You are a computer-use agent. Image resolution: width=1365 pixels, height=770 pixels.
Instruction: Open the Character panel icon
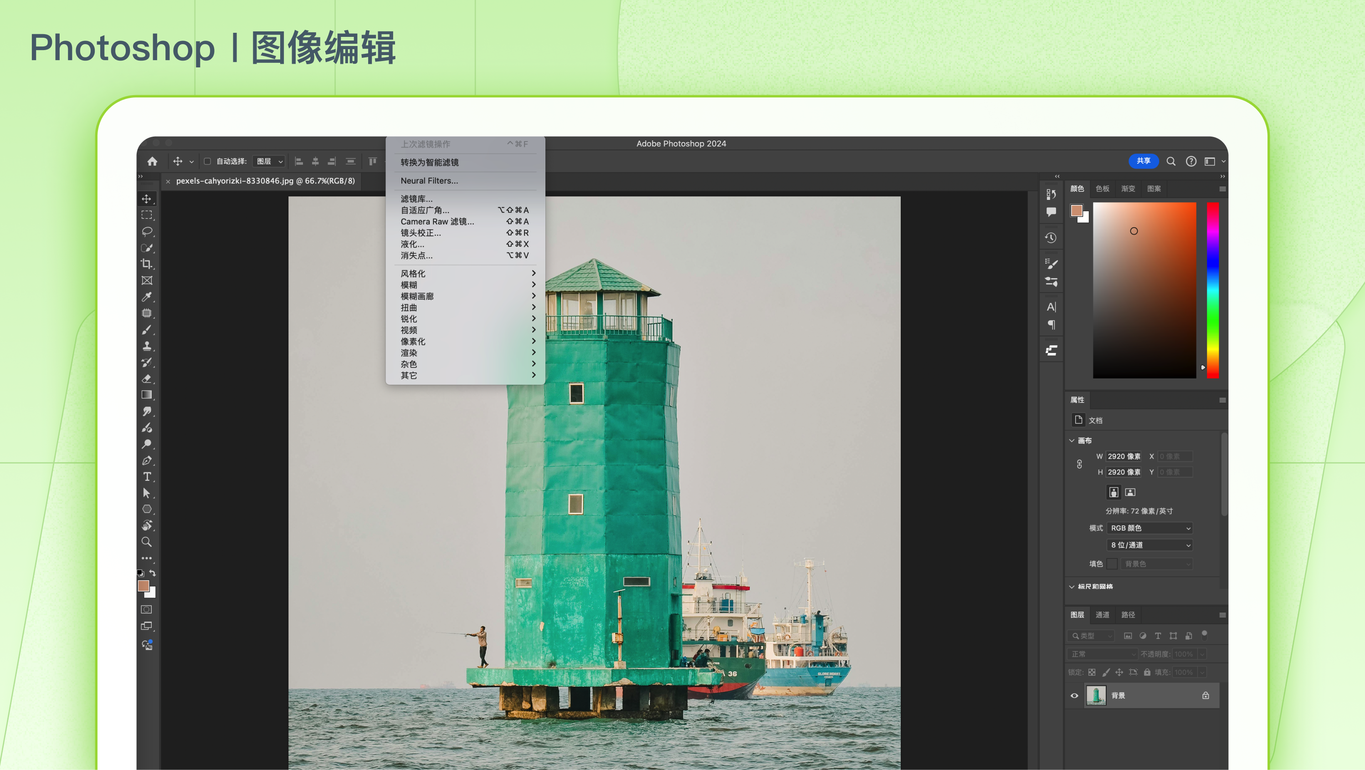pos(1051,306)
